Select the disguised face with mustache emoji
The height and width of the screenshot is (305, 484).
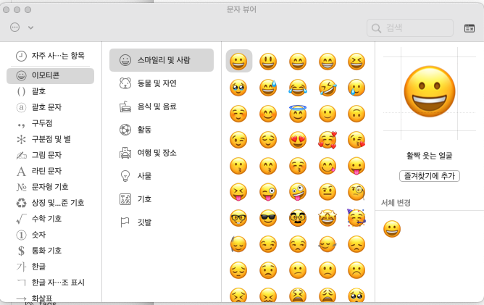point(298,218)
